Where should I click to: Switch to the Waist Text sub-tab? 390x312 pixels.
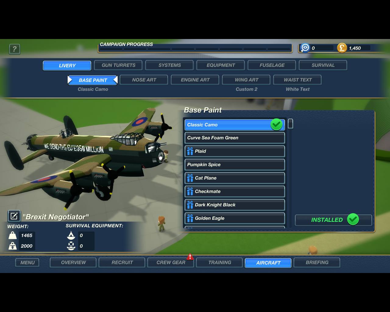pyautogui.click(x=297, y=80)
